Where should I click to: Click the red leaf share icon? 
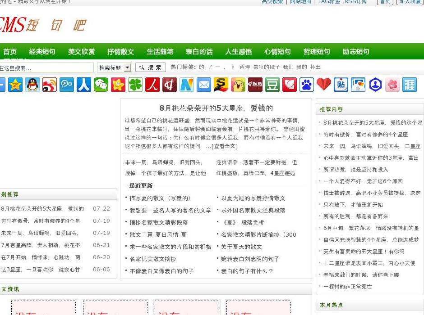(290, 85)
